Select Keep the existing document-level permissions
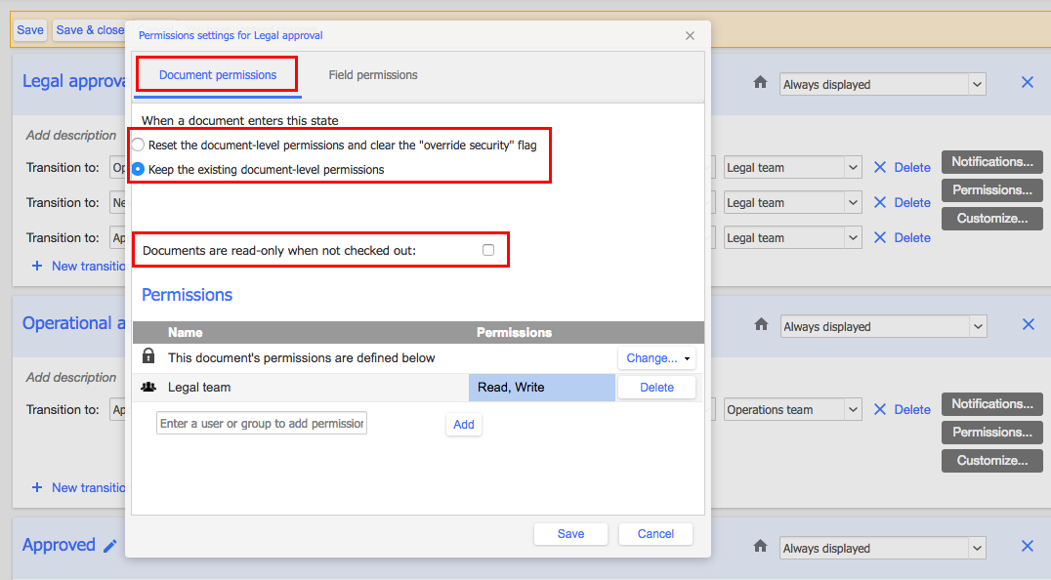Viewport: 1051px width, 580px height. coord(139,169)
